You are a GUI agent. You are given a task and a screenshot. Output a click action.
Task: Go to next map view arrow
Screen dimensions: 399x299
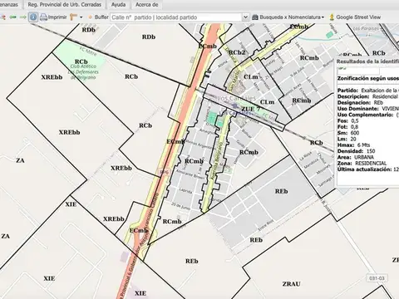(x=23, y=17)
